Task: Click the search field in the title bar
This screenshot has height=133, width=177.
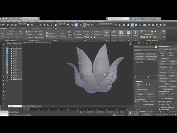Action: [x=118, y=18]
